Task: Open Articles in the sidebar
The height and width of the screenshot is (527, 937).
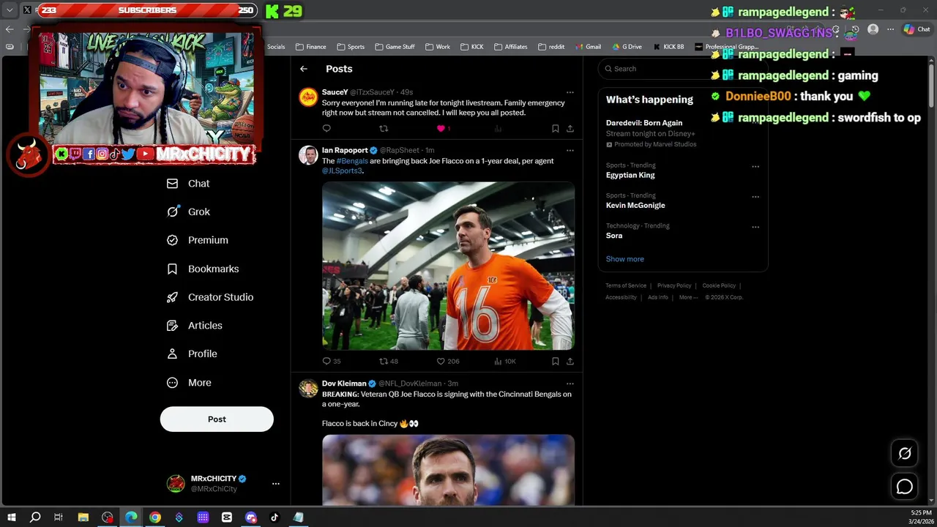Action: pyautogui.click(x=195, y=326)
